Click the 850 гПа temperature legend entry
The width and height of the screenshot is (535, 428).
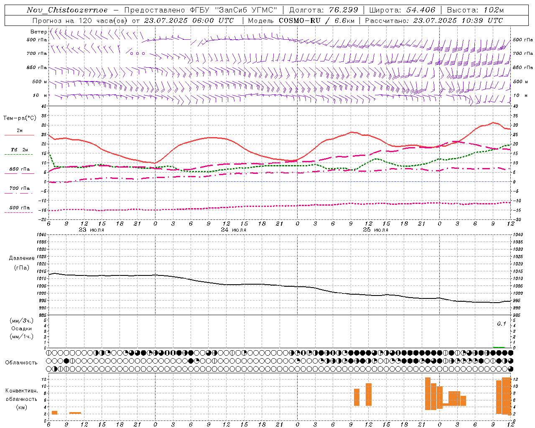point(19,169)
